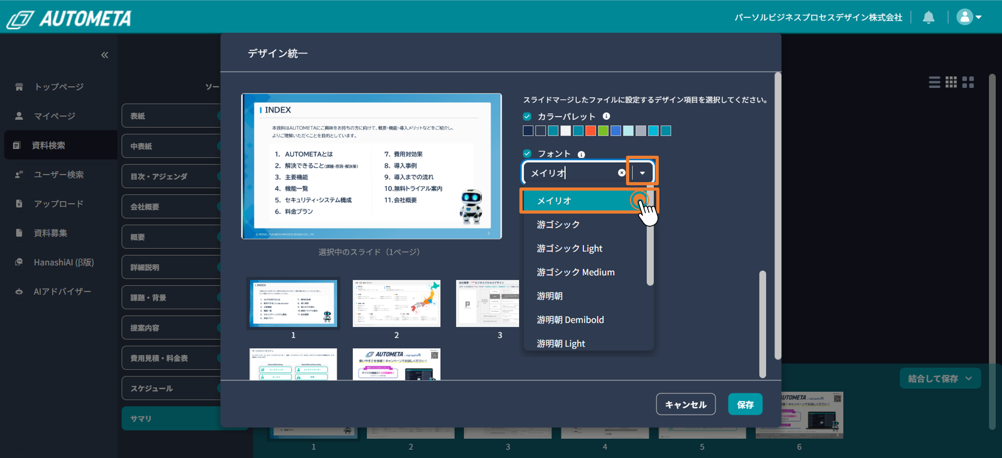The width and height of the screenshot is (1002, 458).
Task: Open the user account avatar menu
Action: (969, 17)
